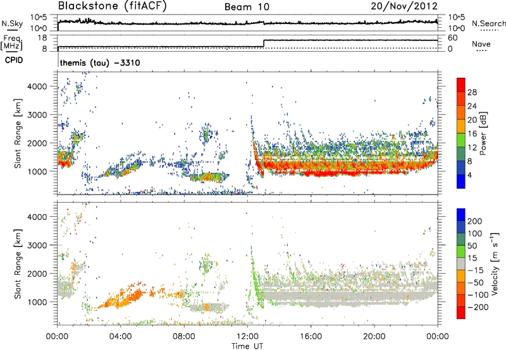Click the "4" label on the power colorbar

point(469,175)
